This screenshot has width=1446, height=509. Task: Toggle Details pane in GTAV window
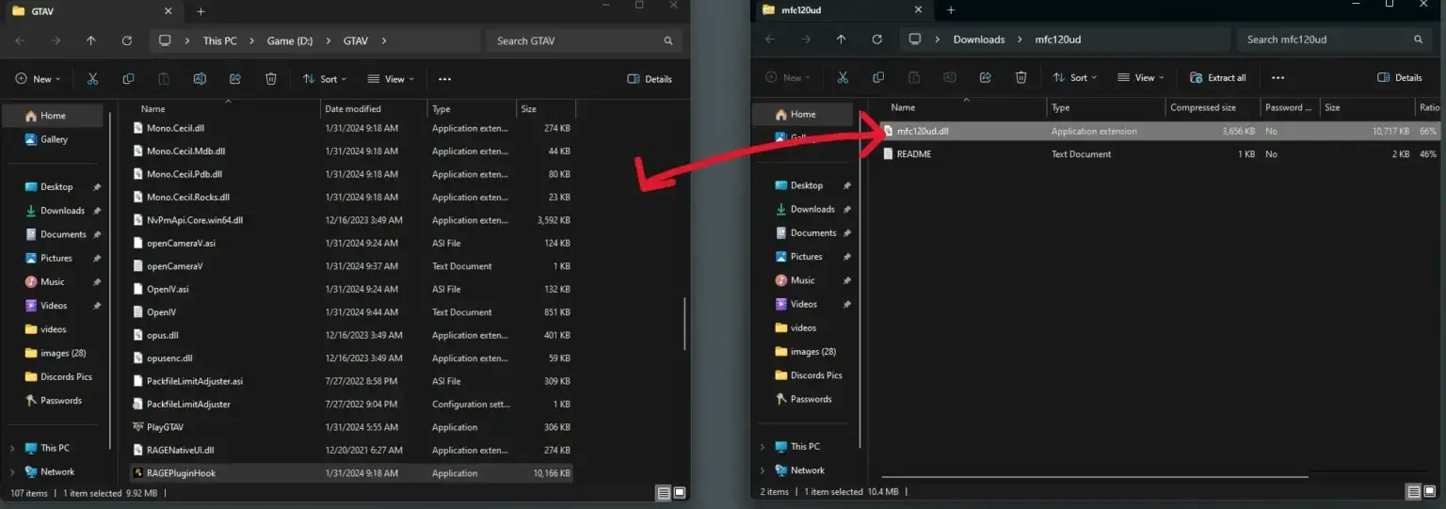[x=650, y=79]
